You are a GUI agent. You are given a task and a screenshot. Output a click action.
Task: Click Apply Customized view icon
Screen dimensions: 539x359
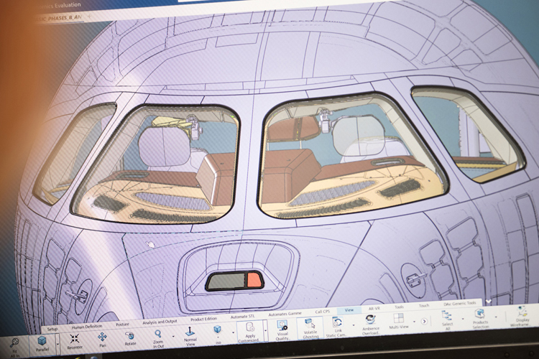pyautogui.click(x=250, y=327)
